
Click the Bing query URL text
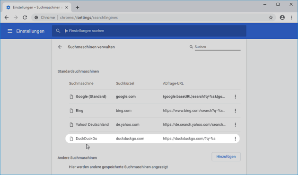coord(194,111)
